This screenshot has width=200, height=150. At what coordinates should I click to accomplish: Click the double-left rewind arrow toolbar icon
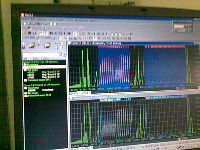[x=51, y=33]
